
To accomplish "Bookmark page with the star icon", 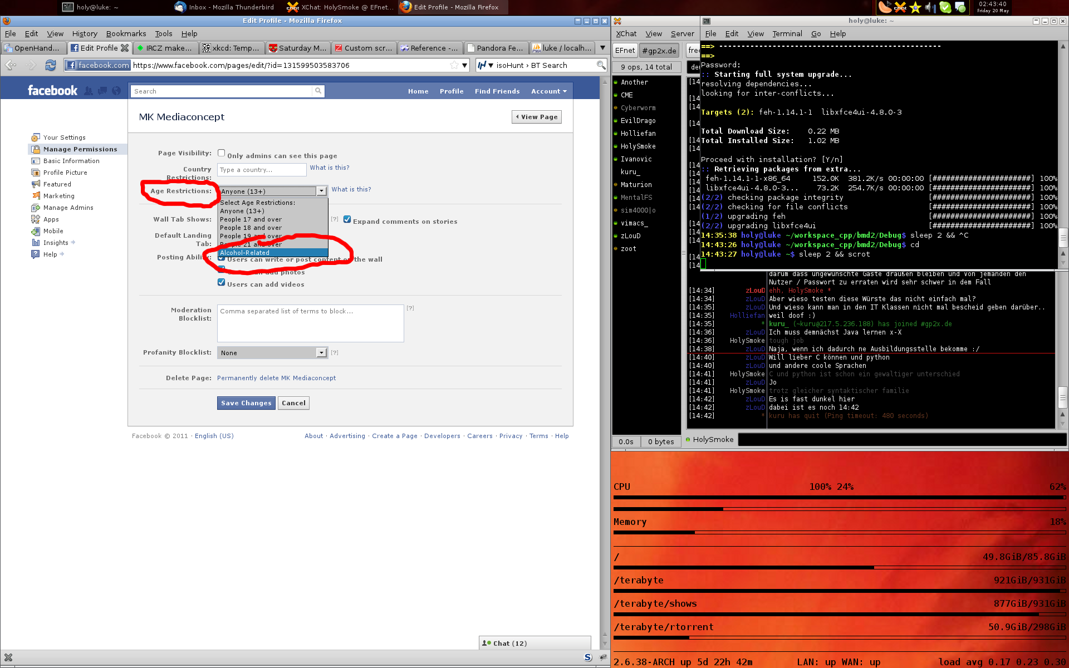I will 454,65.
